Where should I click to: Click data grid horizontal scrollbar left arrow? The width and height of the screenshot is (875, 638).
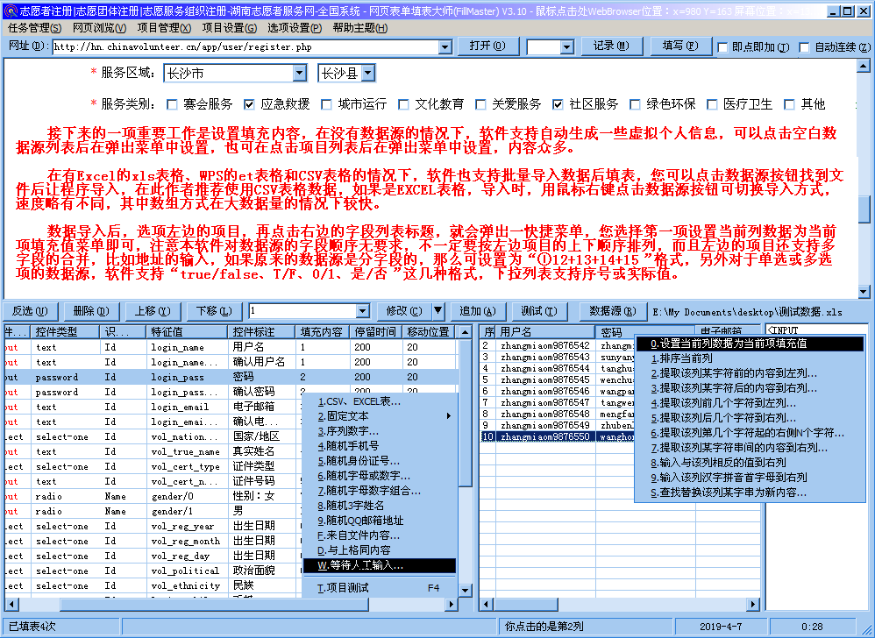[x=486, y=604]
